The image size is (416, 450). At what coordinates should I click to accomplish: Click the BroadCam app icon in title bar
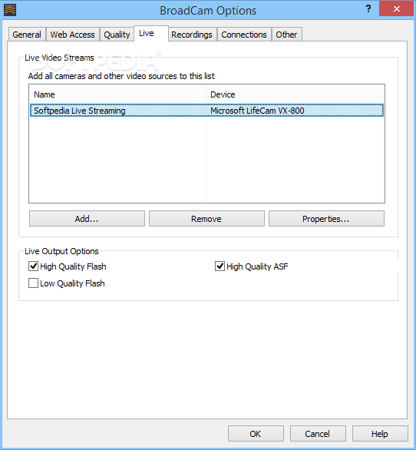click(10, 10)
